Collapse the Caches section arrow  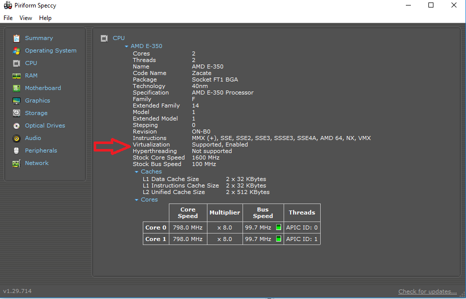pyautogui.click(x=137, y=171)
